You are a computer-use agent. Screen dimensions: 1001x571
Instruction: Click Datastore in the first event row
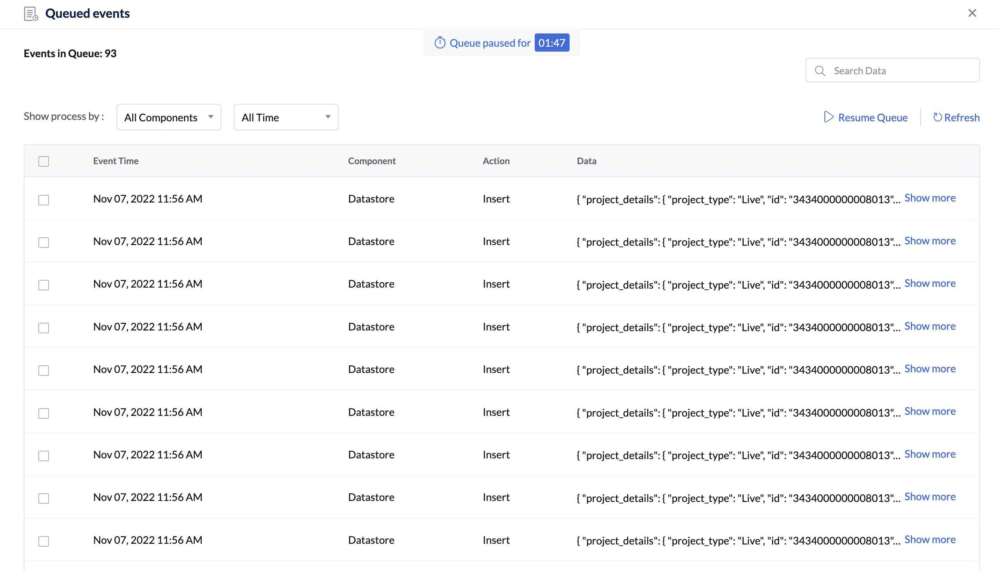[371, 198]
